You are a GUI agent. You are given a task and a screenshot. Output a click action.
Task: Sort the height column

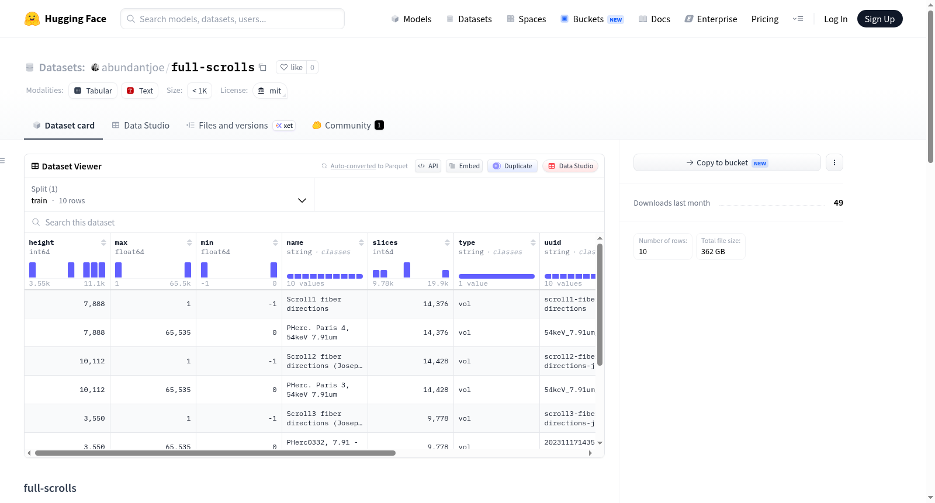[x=103, y=242]
